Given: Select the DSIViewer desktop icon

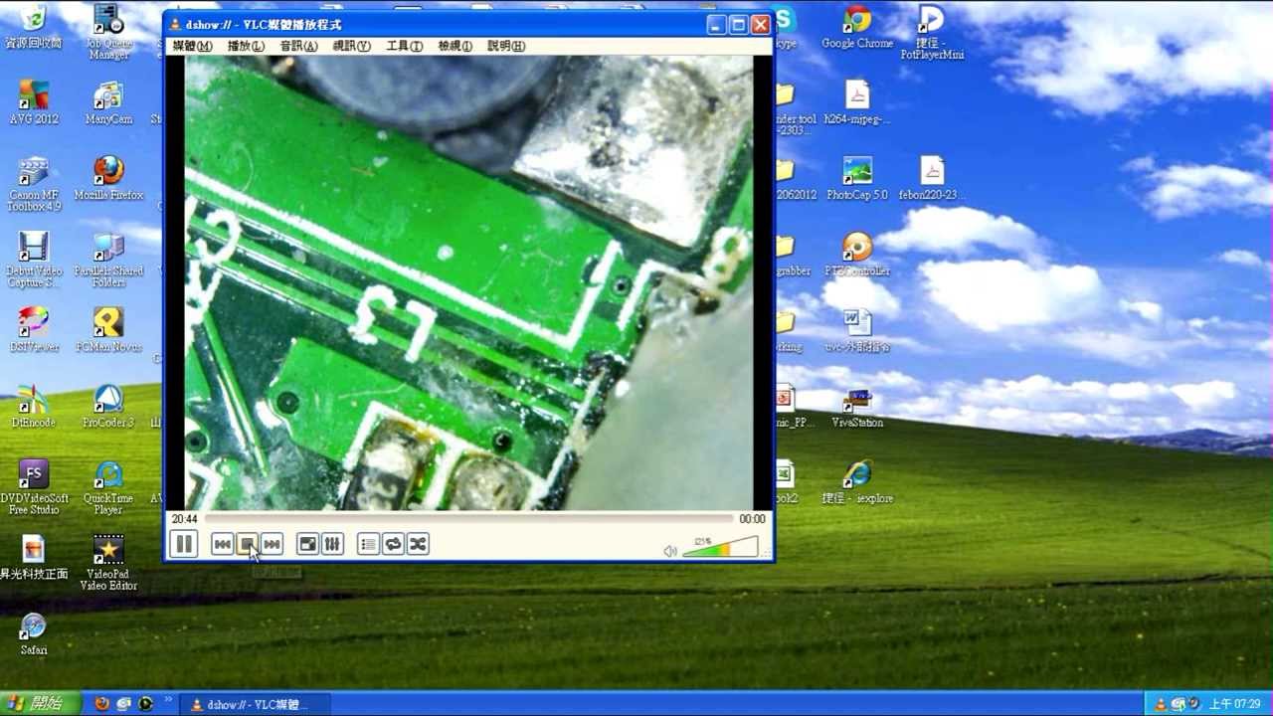Looking at the screenshot, I should click(34, 331).
